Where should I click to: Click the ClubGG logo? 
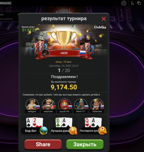coord(100,27)
